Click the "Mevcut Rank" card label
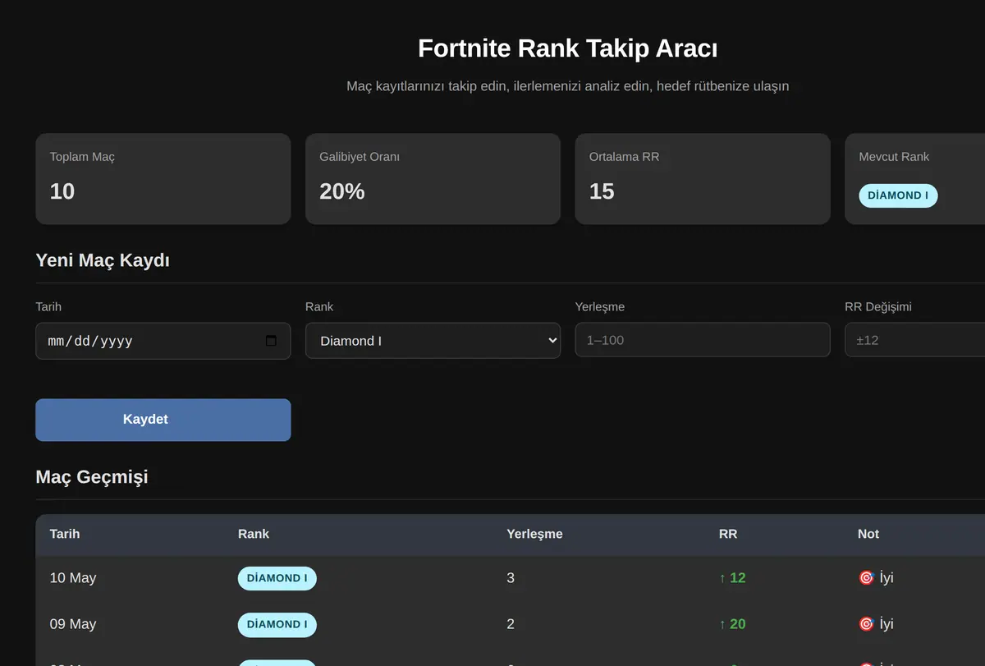Image resolution: width=985 pixels, height=666 pixels. click(894, 157)
